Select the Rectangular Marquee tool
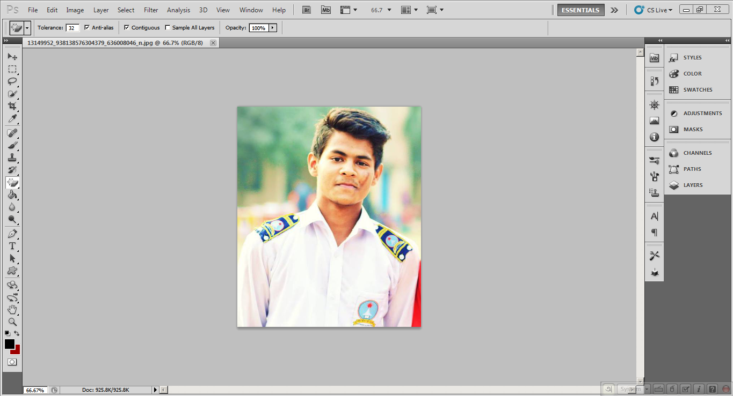The width and height of the screenshot is (733, 396). (12, 69)
